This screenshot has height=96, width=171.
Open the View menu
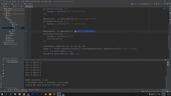10,1
